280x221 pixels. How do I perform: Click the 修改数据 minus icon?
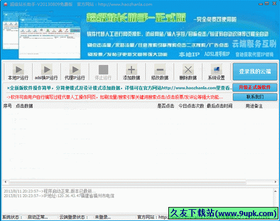tap(160, 69)
